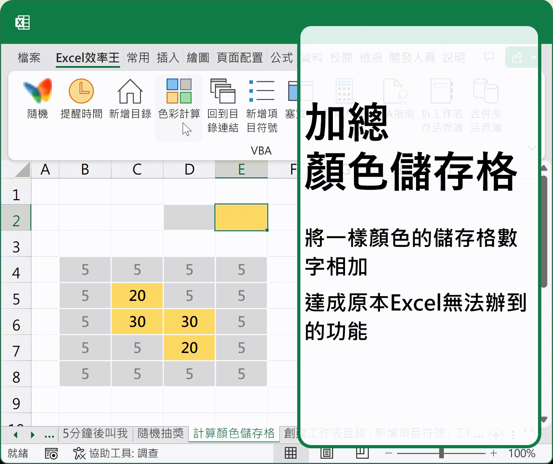Click the 新增目錄 house icon
This screenshot has height=464, width=553.
coord(130,91)
